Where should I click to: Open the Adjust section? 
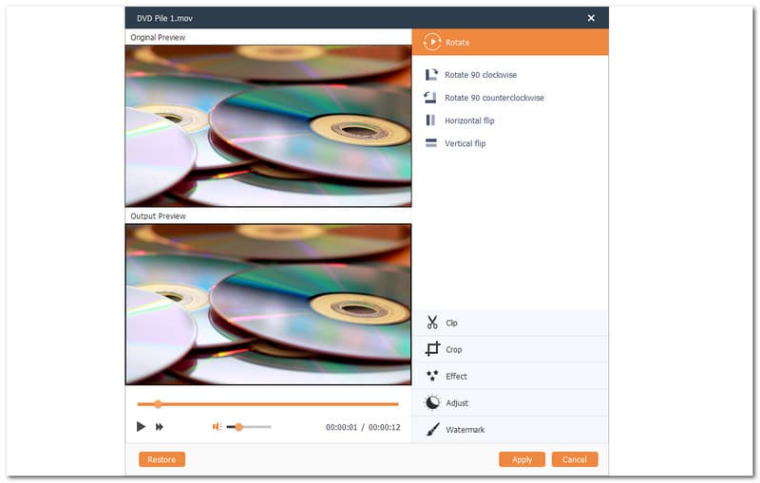510,402
